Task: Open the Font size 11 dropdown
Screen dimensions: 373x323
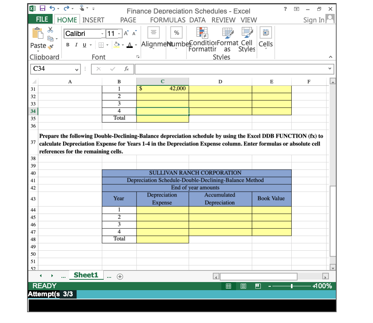Action: 119,34
